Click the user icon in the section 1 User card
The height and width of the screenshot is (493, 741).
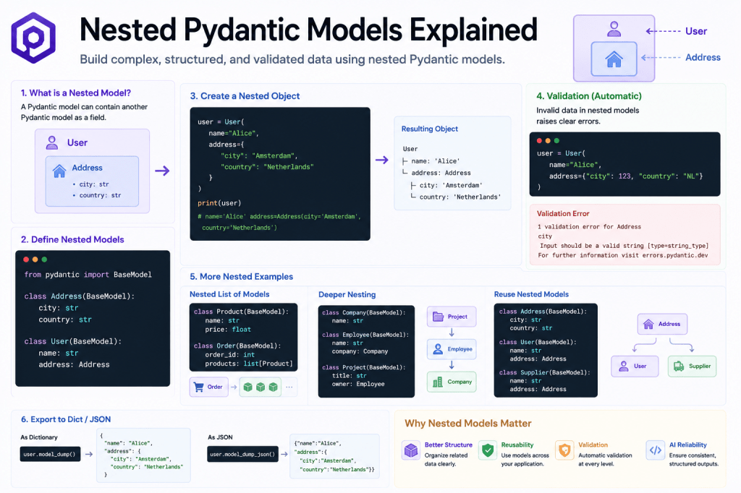coord(52,142)
